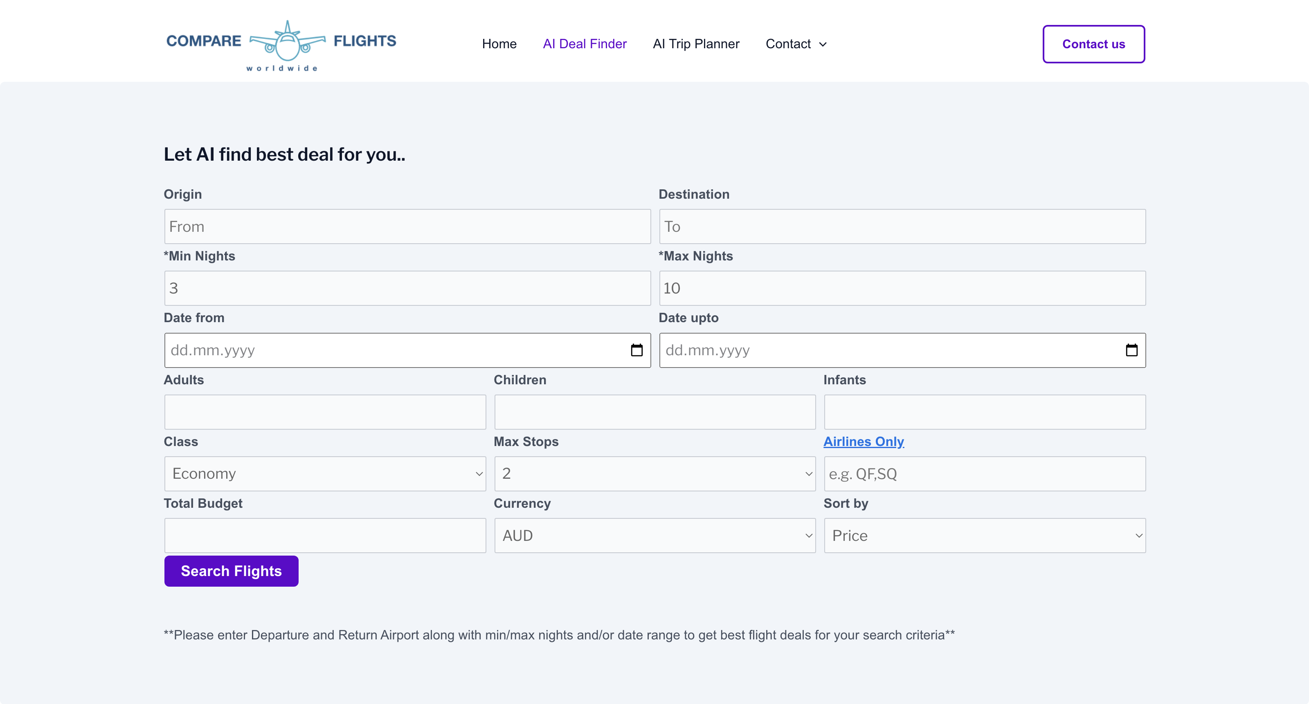Image resolution: width=1309 pixels, height=704 pixels.
Task: Click into the Min Nights field
Action: coord(407,288)
